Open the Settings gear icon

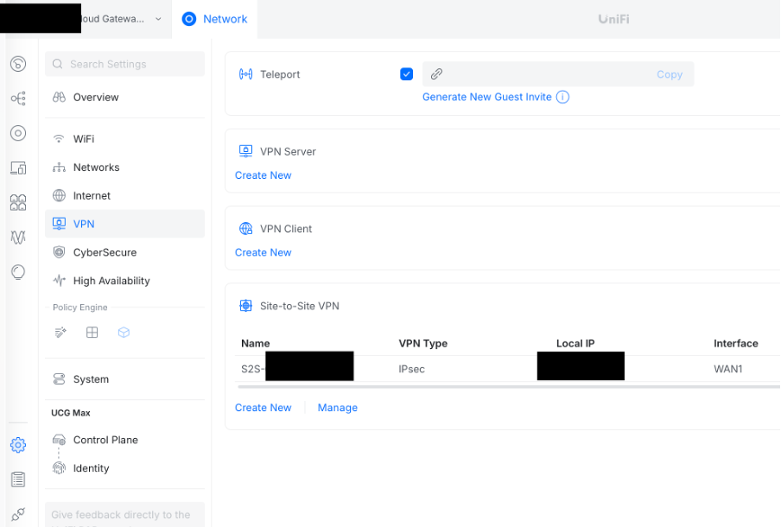[18, 445]
